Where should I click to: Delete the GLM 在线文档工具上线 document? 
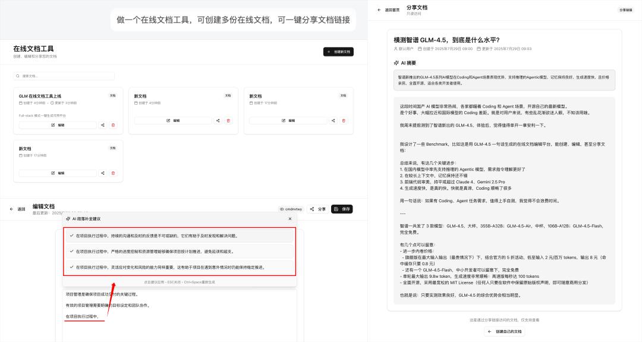[114, 125]
